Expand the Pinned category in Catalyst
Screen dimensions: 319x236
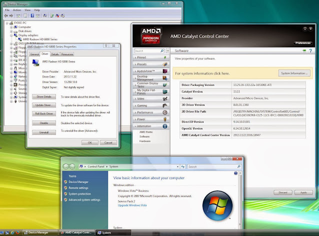150,57
